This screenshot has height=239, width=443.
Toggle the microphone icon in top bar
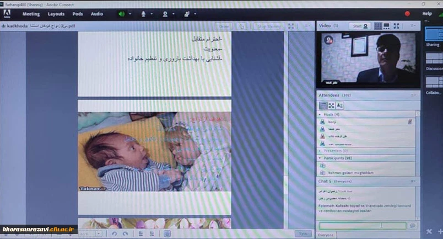click(144, 14)
